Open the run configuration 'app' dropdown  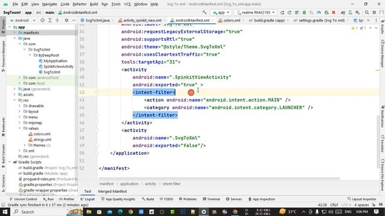point(221,13)
